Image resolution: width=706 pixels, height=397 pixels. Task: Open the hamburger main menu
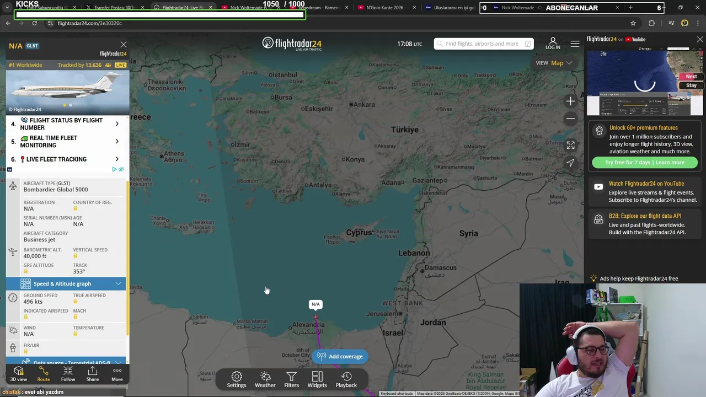click(x=575, y=44)
